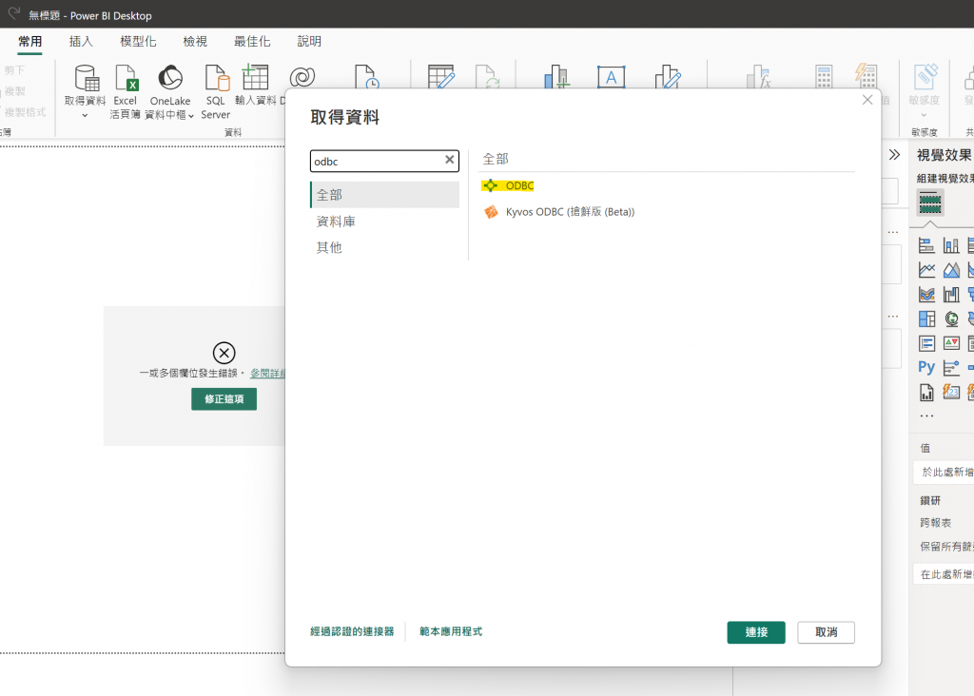
Task: Close the 取得資料 dialog
Action: point(867,100)
